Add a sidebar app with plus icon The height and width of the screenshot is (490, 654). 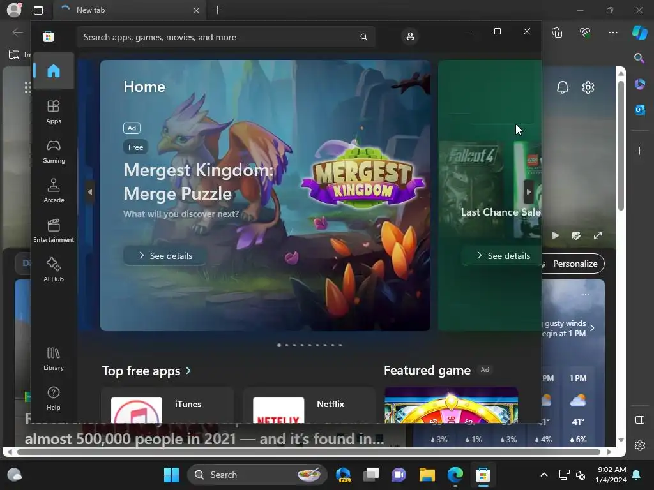click(x=639, y=151)
